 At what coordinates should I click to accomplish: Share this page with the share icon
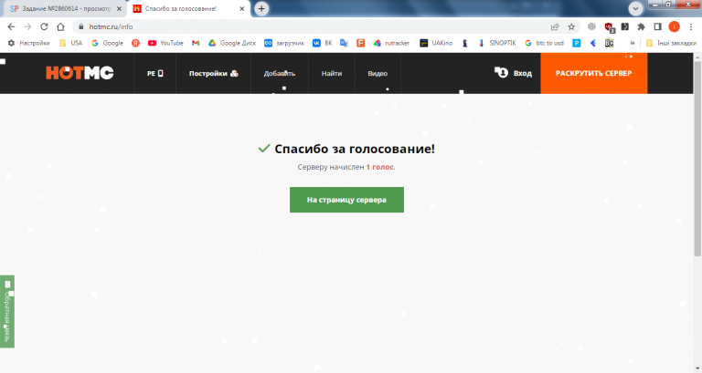click(x=555, y=26)
